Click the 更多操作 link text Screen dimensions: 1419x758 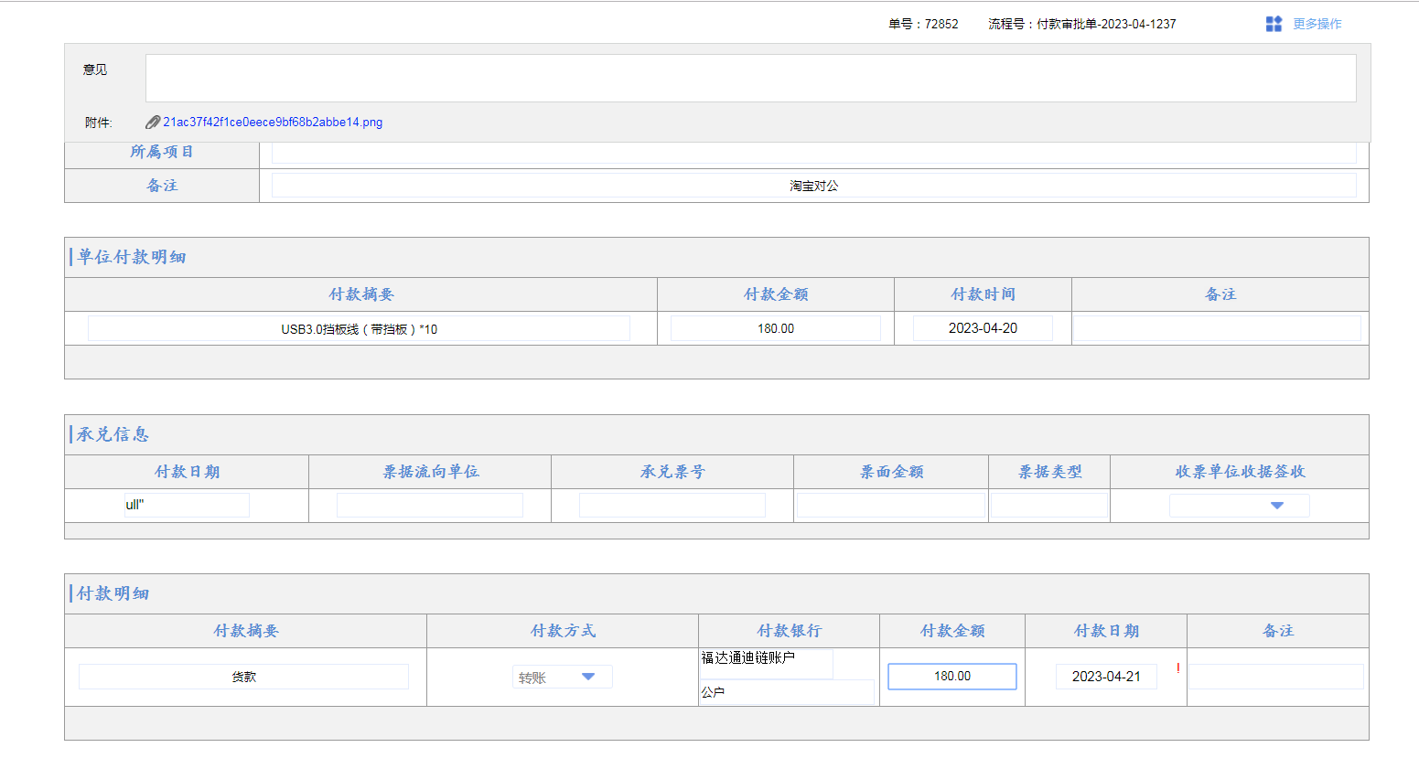click(x=1317, y=24)
